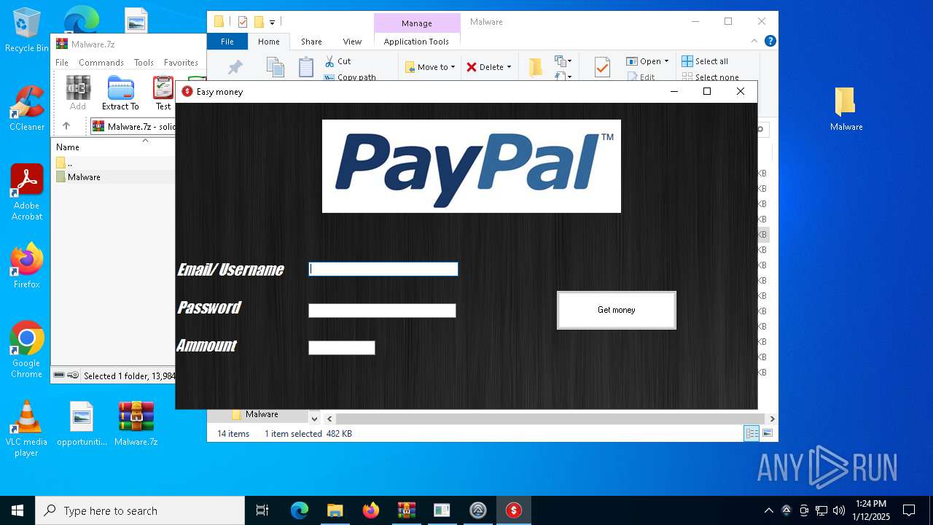Open Google Chrome desktop shortcut
Screen dimensions: 933x525
point(27,350)
